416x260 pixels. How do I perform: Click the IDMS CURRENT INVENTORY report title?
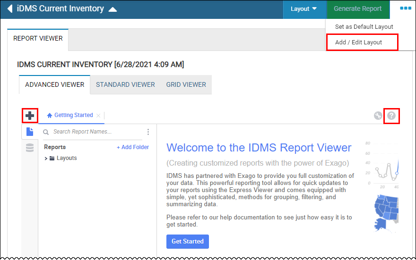tap(101, 64)
